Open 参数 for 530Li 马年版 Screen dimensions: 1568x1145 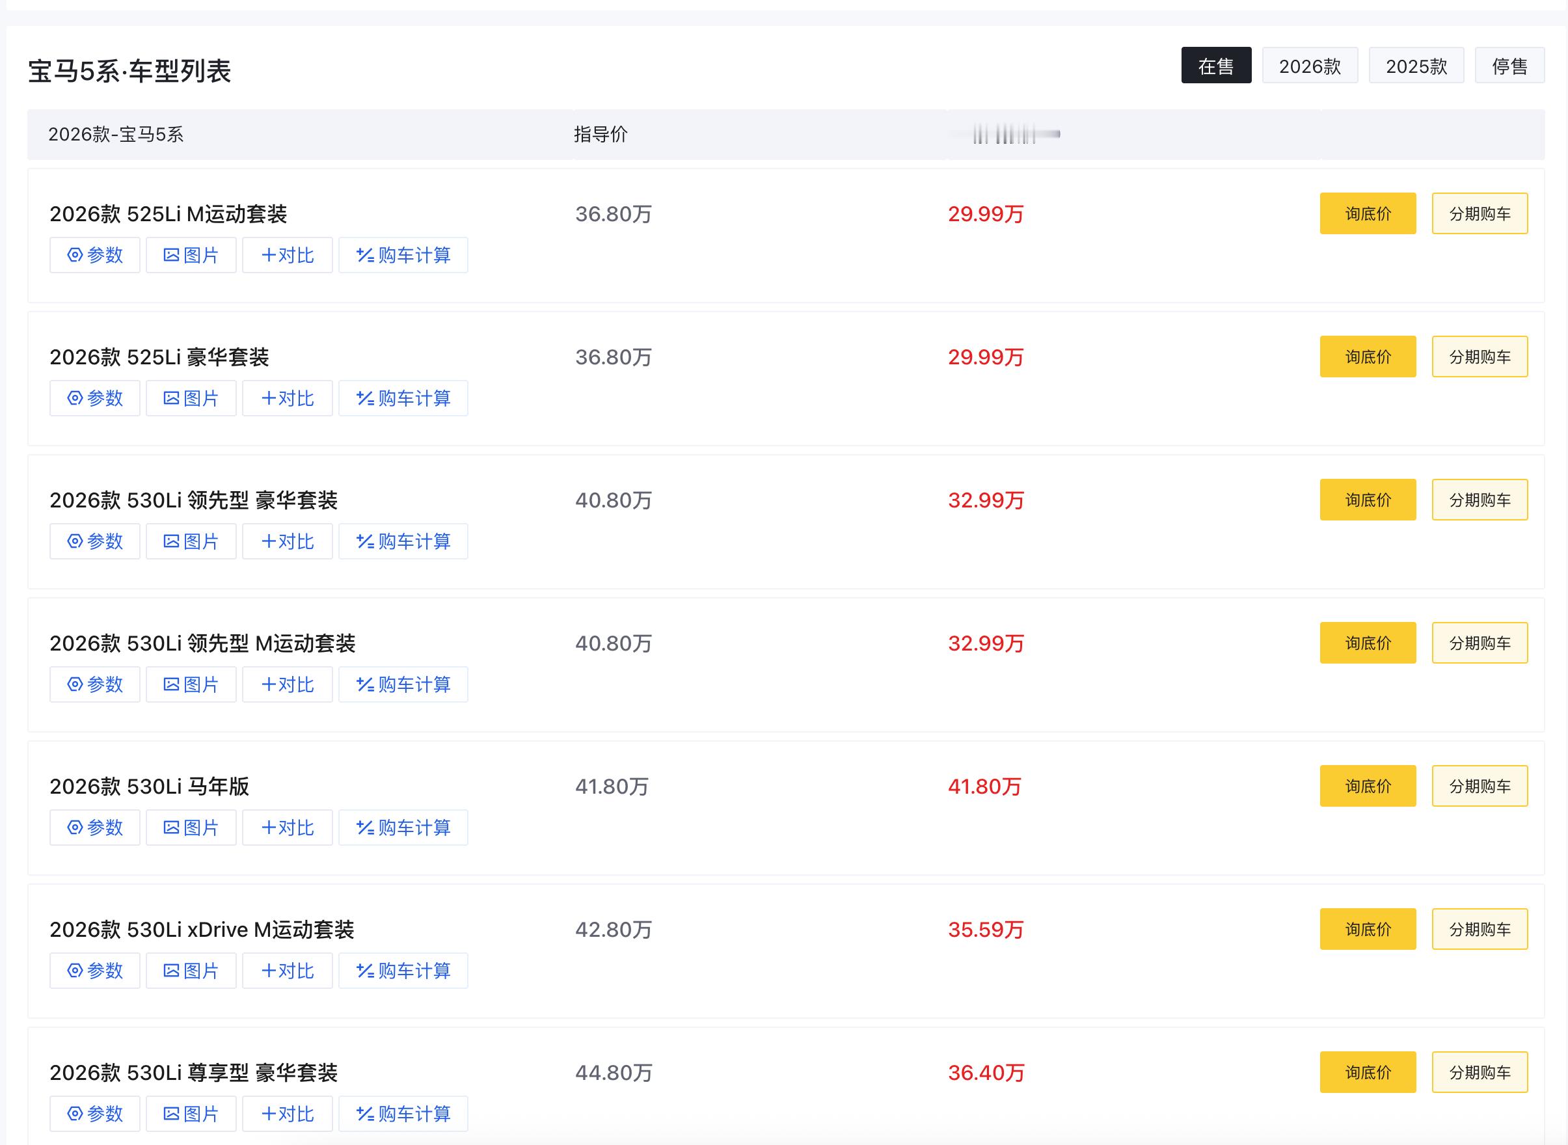tap(95, 828)
